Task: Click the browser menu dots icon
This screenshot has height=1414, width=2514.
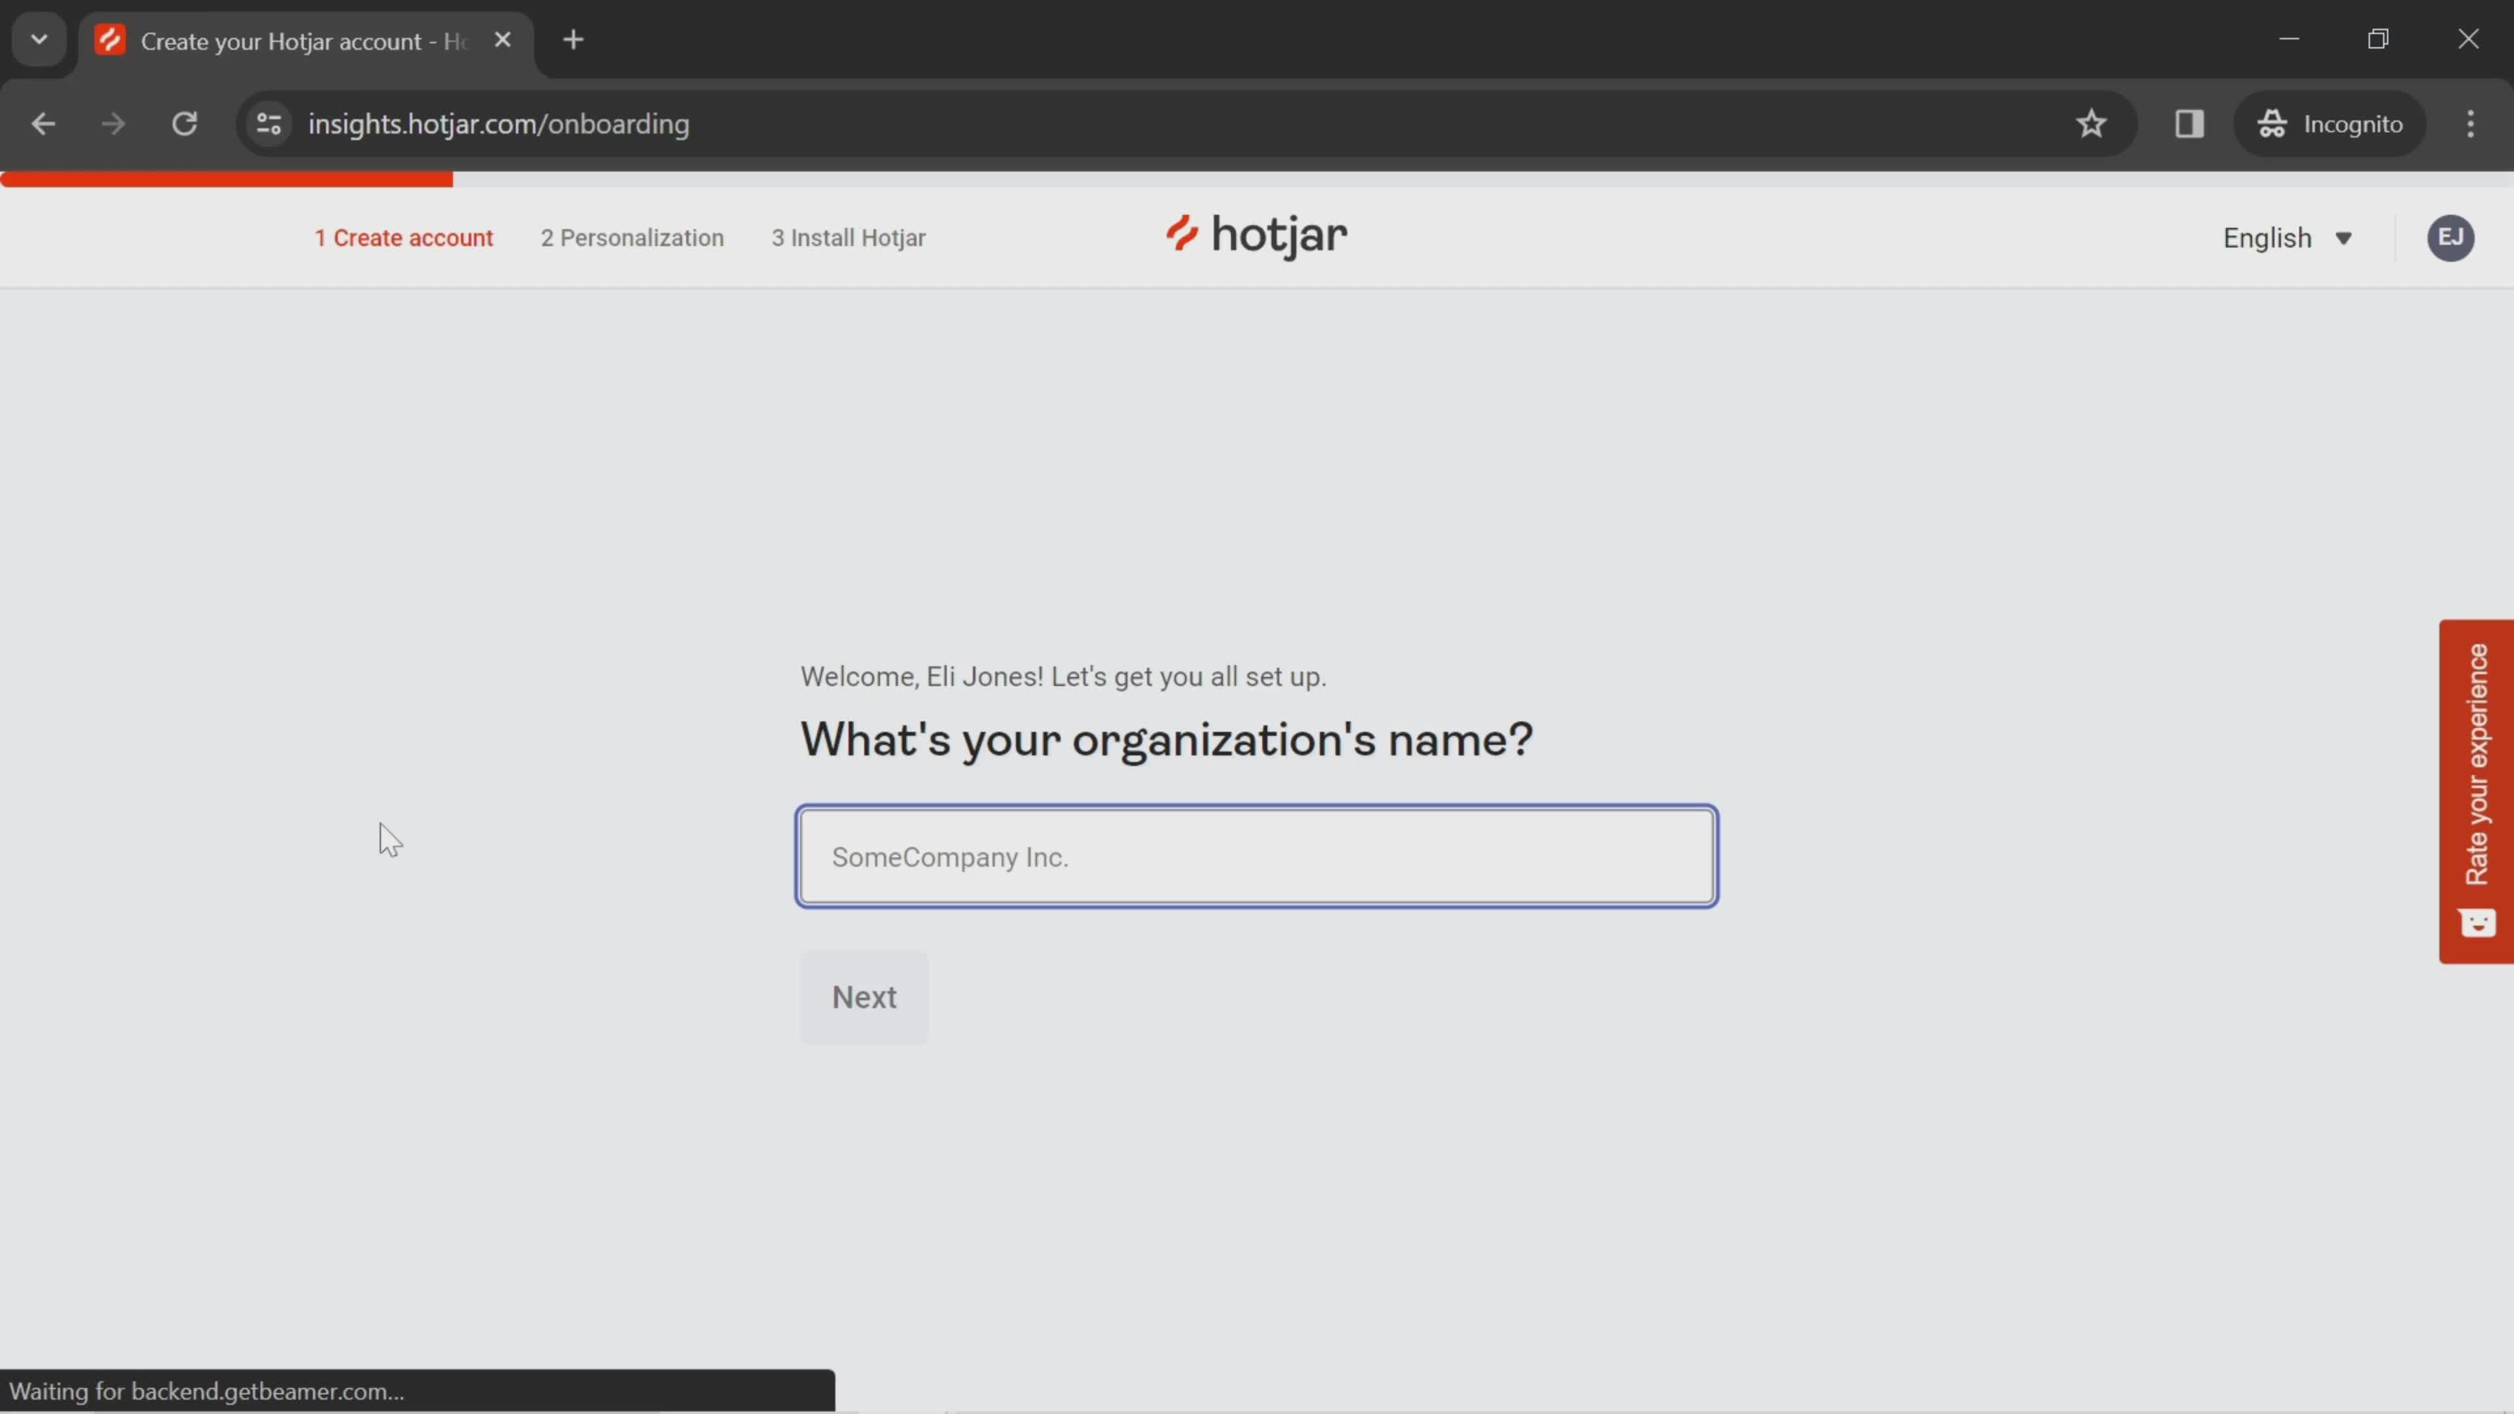Action: [2473, 122]
